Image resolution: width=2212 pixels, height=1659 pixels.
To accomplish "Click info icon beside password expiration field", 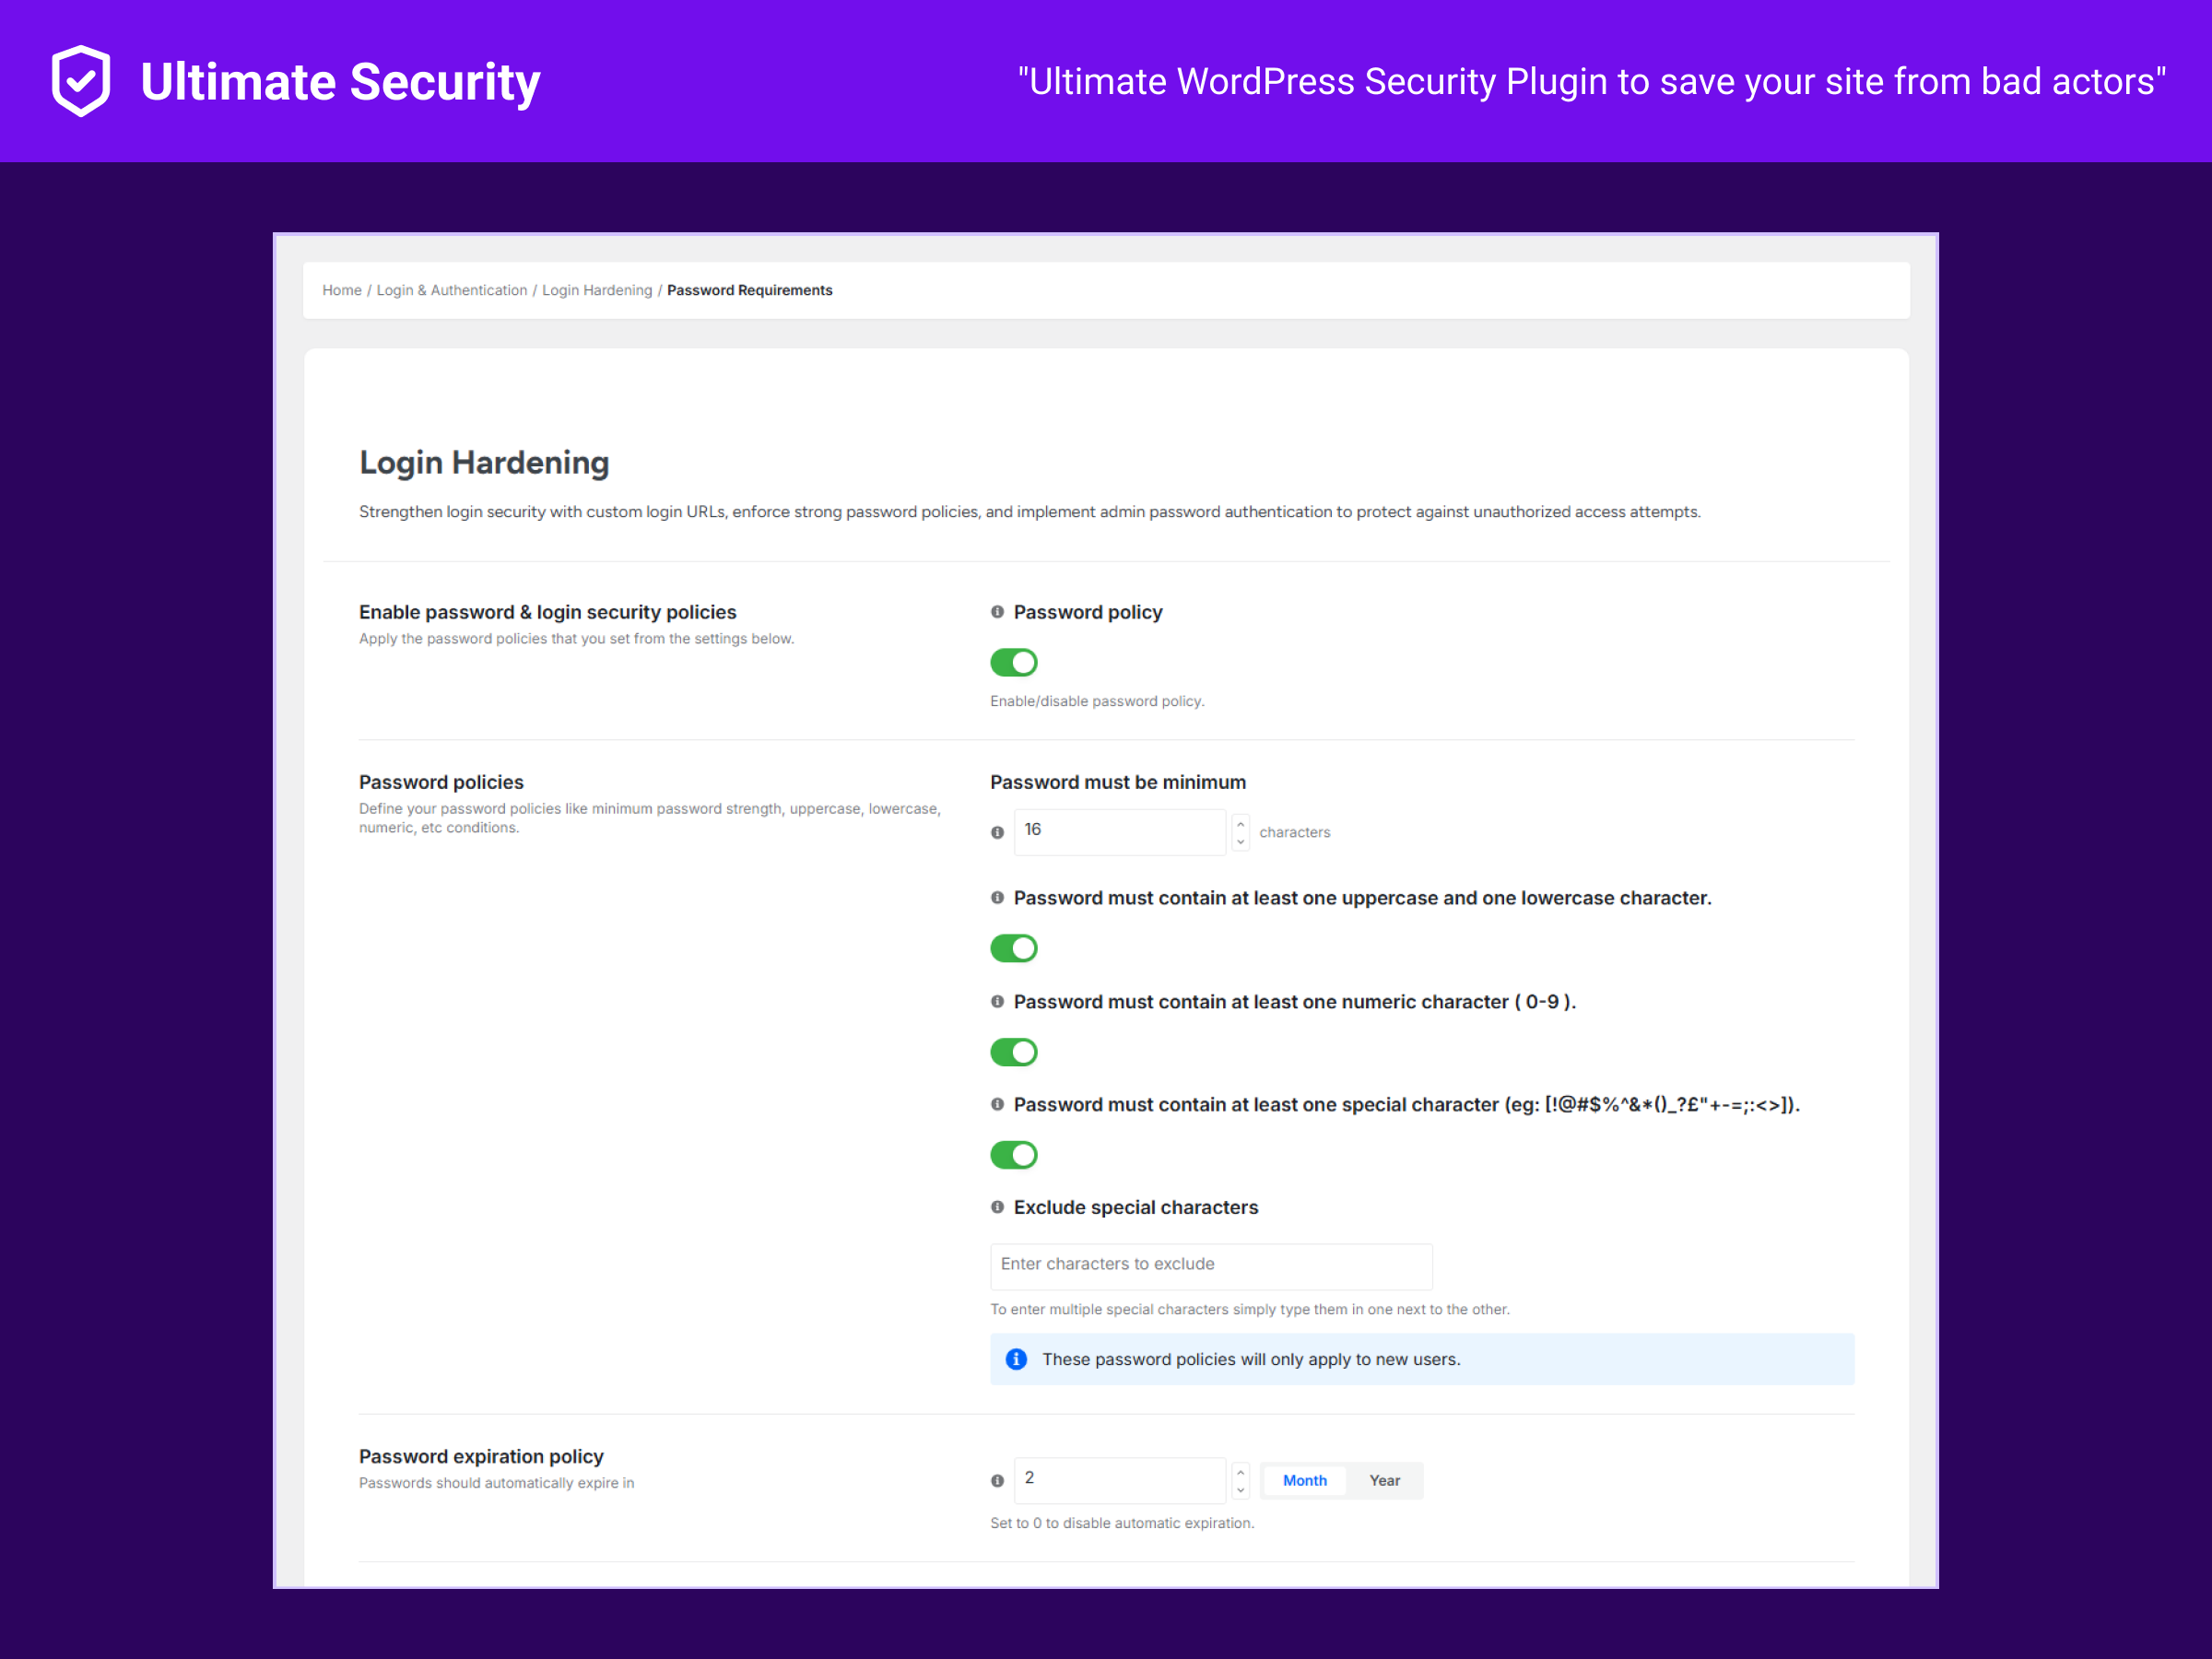I will (x=997, y=1480).
